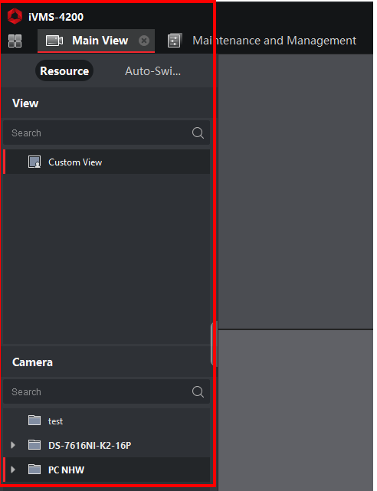
Task: Select the Resource button
Action: [64, 70]
